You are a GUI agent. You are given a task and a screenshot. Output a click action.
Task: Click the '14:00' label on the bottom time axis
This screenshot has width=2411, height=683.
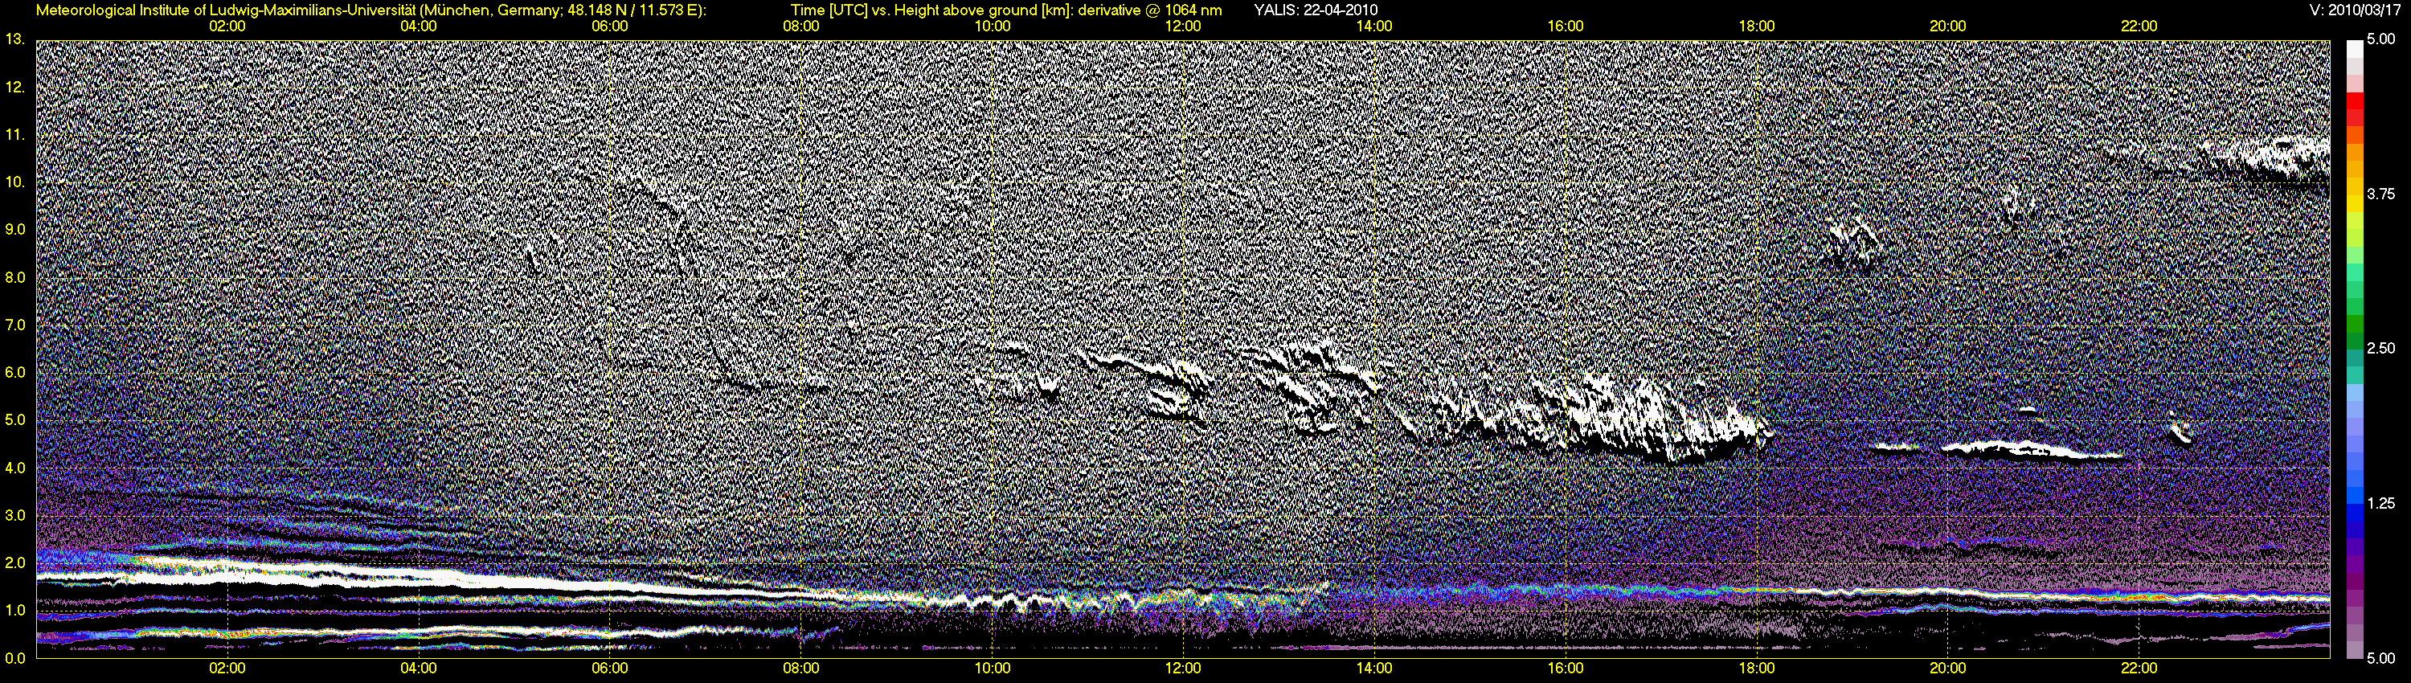point(1374,669)
